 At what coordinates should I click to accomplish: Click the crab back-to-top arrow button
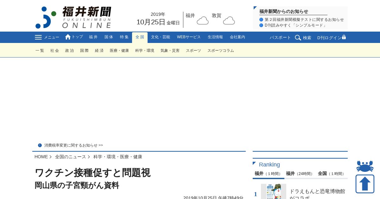point(365,177)
